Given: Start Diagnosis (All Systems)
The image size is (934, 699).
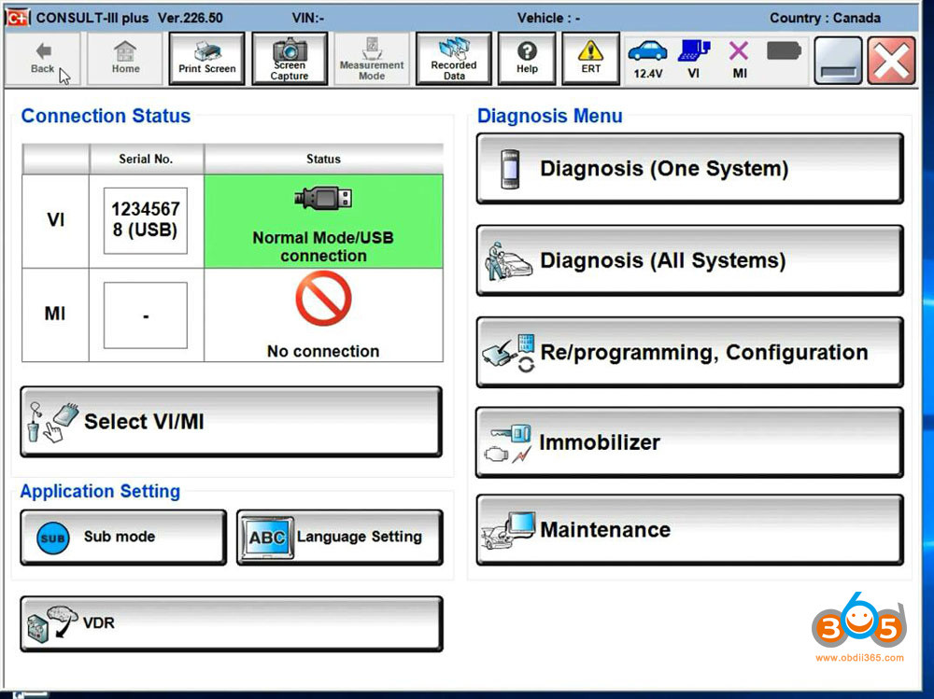Looking at the screenshot, I should tap(689, 261).
